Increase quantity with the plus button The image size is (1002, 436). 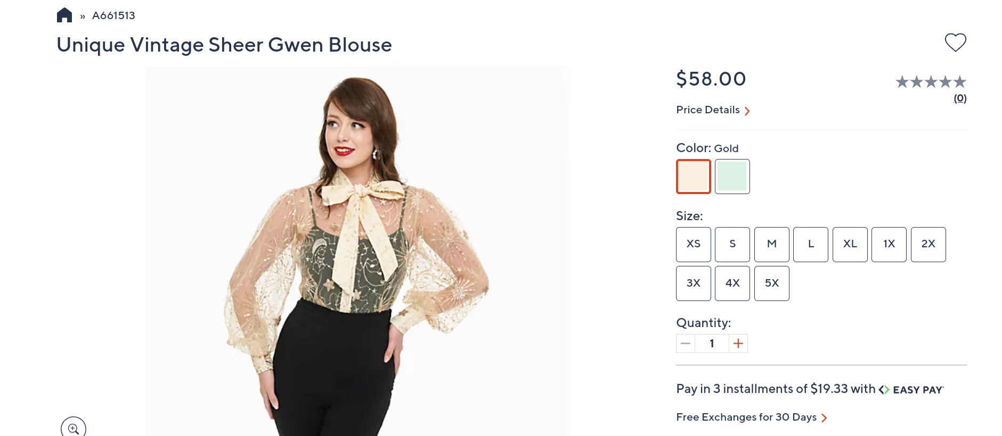tap(738, 343)
